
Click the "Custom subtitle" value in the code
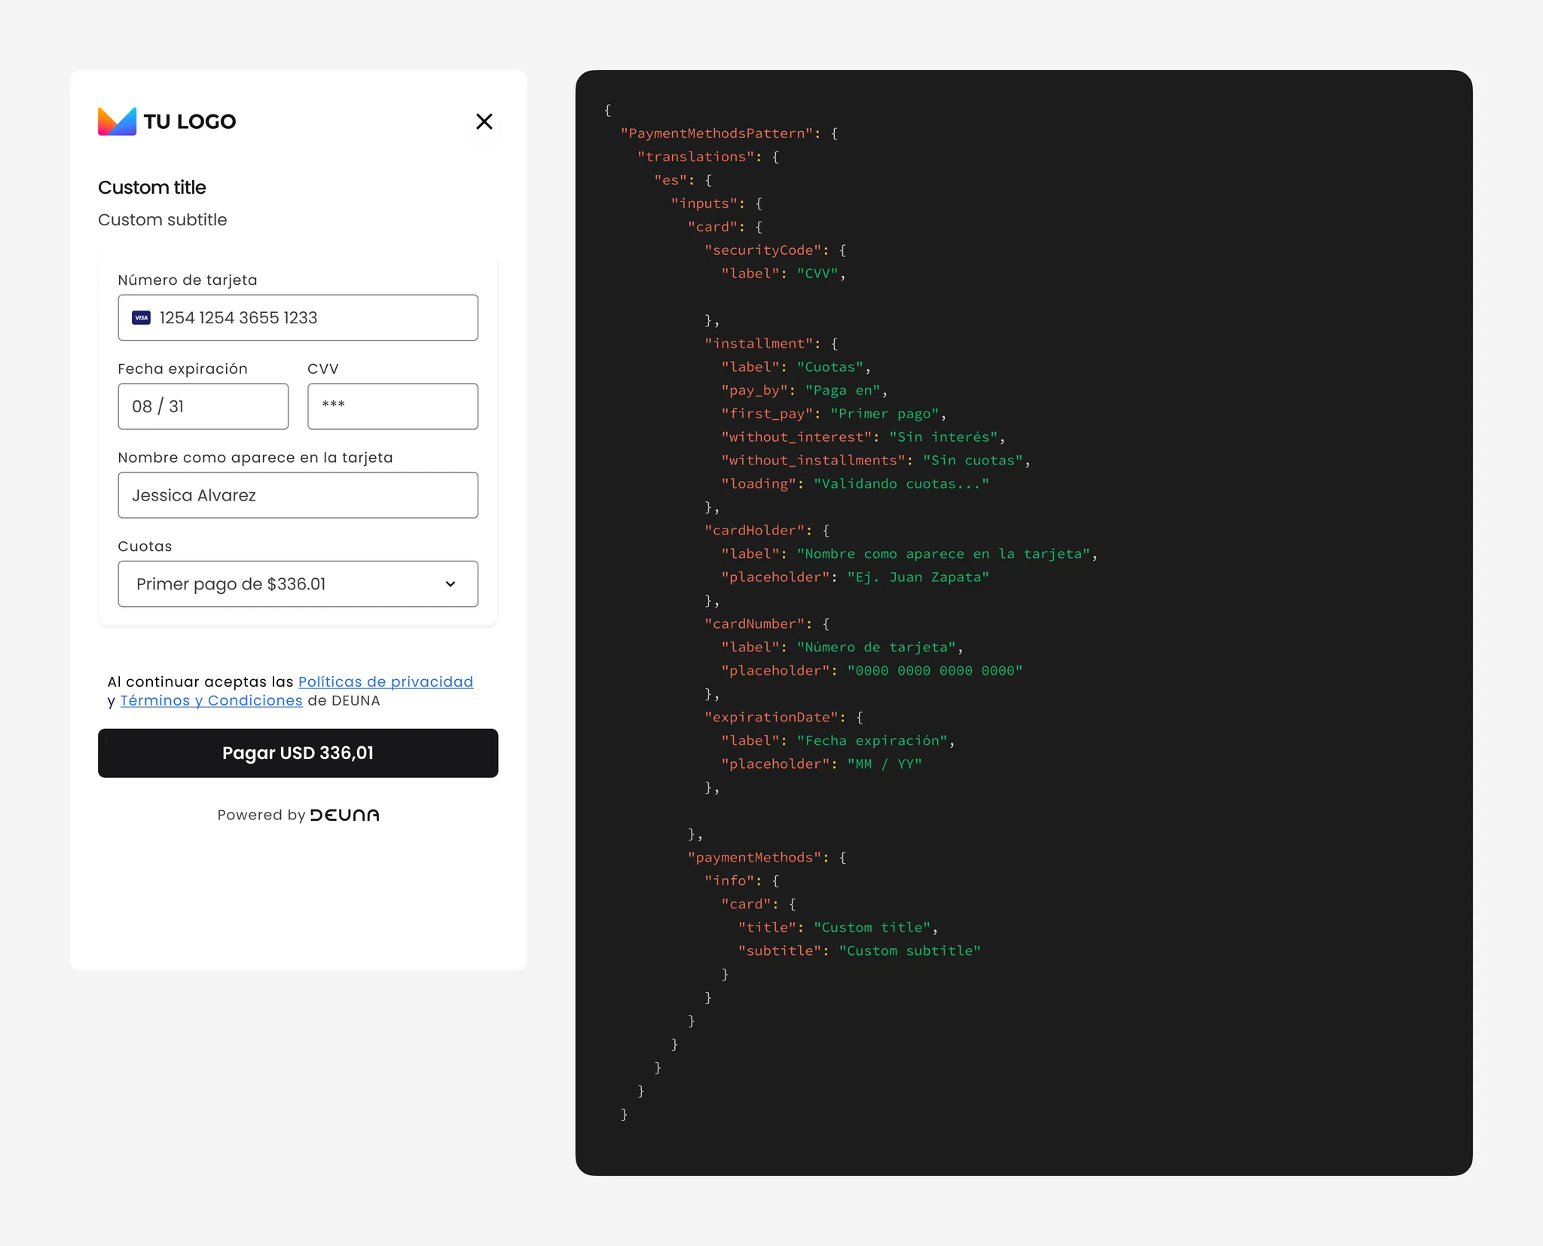[909, 951]
